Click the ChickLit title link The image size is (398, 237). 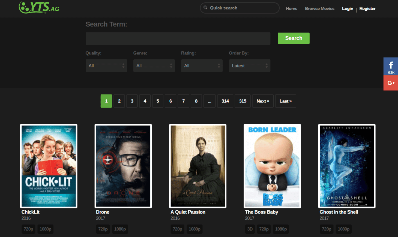tap(31, 212)
